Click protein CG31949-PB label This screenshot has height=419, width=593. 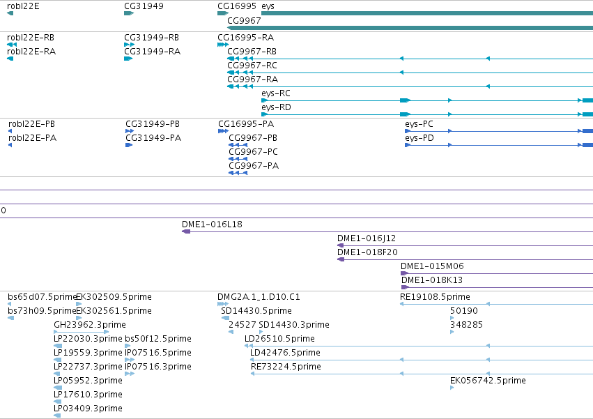click(x=153, y=124)
